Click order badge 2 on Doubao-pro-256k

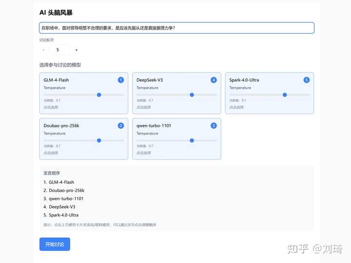121,126
